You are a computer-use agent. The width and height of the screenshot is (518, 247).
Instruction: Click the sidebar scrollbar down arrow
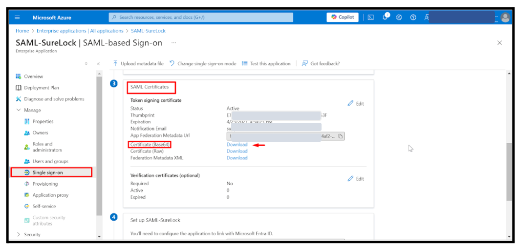(x=99, y=236)
